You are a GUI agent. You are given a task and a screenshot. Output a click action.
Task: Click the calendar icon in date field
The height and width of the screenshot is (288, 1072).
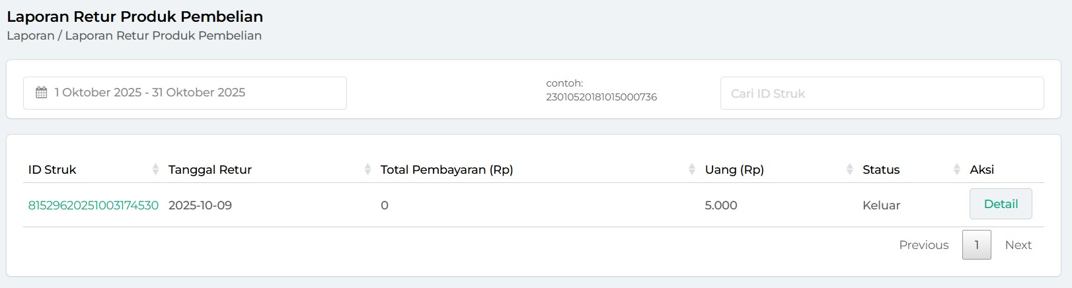pos(42,92)
